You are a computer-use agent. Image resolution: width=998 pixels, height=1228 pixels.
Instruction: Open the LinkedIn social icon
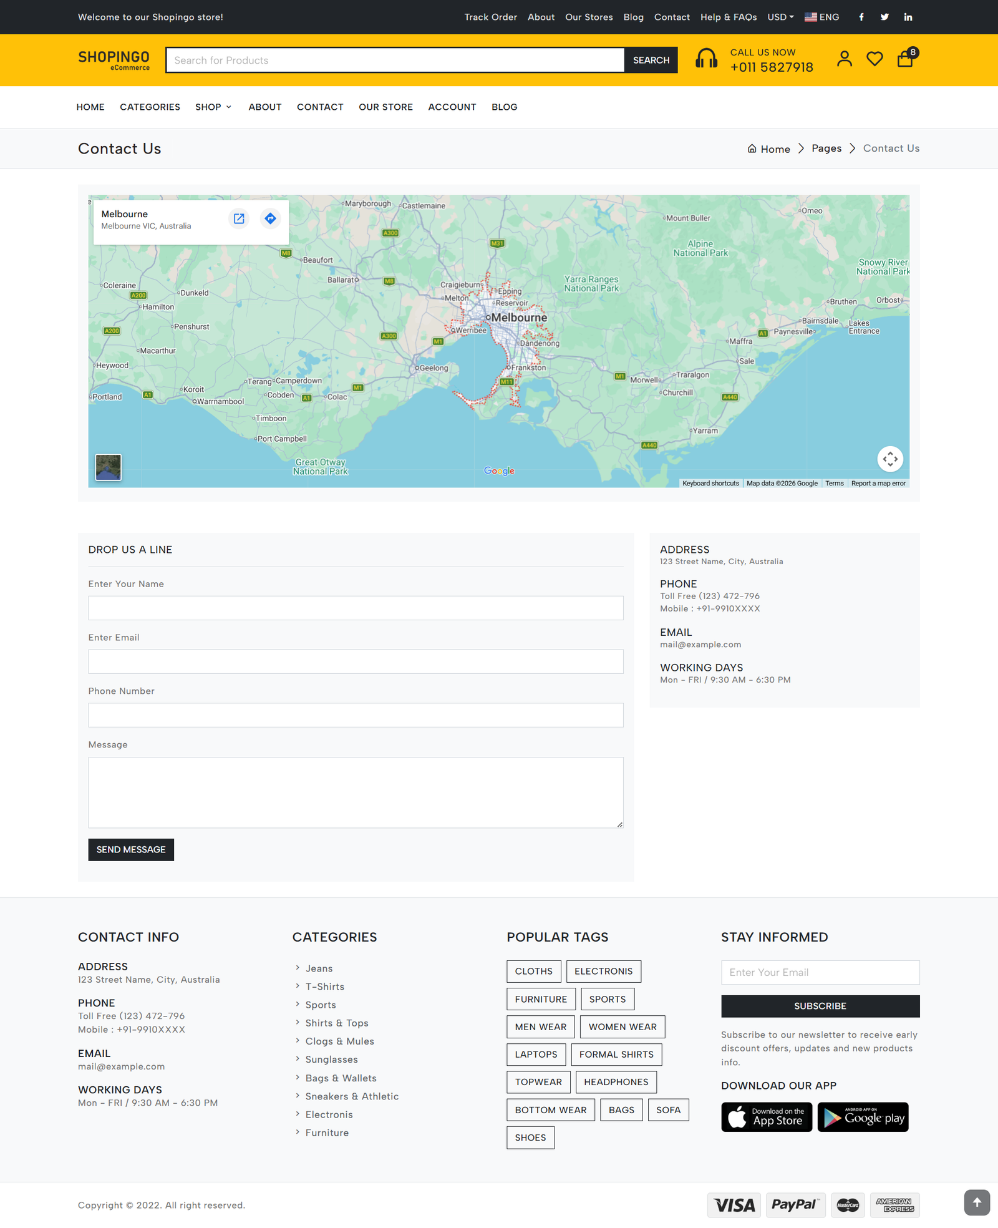click(x=908, y=17)
